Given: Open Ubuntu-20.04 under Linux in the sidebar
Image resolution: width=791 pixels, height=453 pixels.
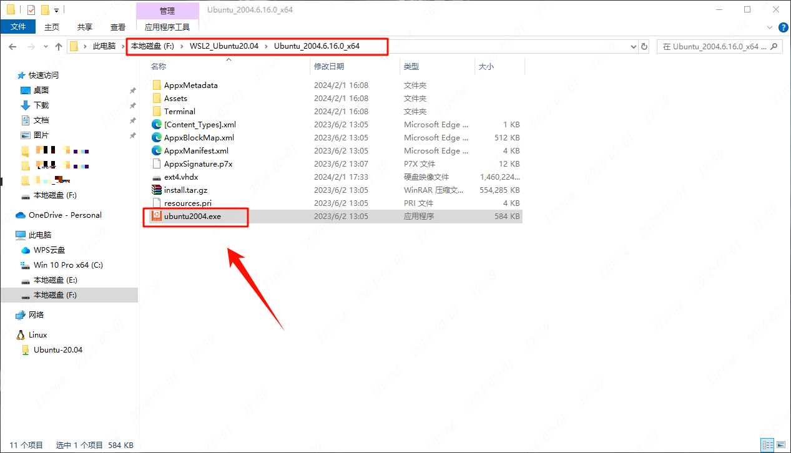Looking at the screenshot, I should click(58, 350).
